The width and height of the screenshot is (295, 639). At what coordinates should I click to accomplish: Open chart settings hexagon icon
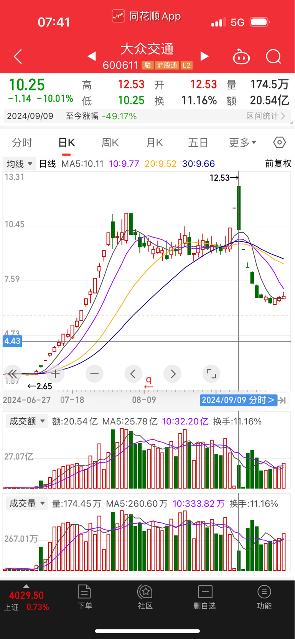point(280,142)
